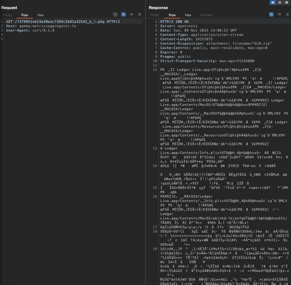
Task: Click the Content-Type: application/octet-stream header
Action: (202, 35)
